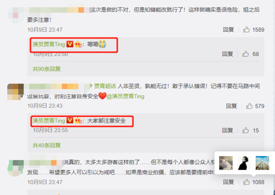This screenshot has height=195, width=275.
Task: Open the @演员贾青Ting mention link
Action: point(125,96)
